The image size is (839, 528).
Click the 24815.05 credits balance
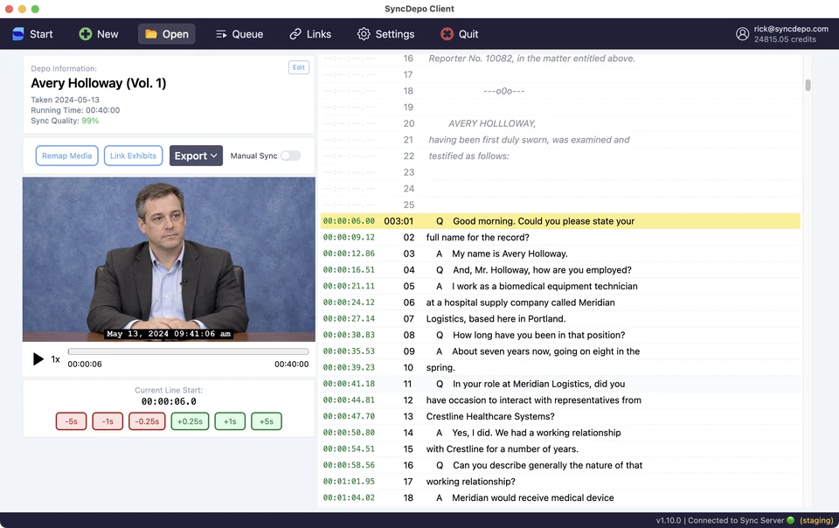pos(785,39)
